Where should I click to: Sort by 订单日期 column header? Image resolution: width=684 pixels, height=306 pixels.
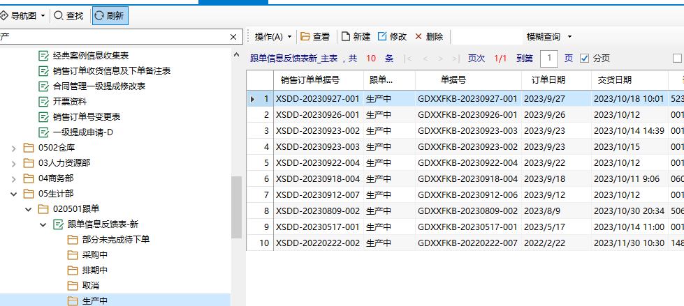pyautogui.click(x=548, y=80)
